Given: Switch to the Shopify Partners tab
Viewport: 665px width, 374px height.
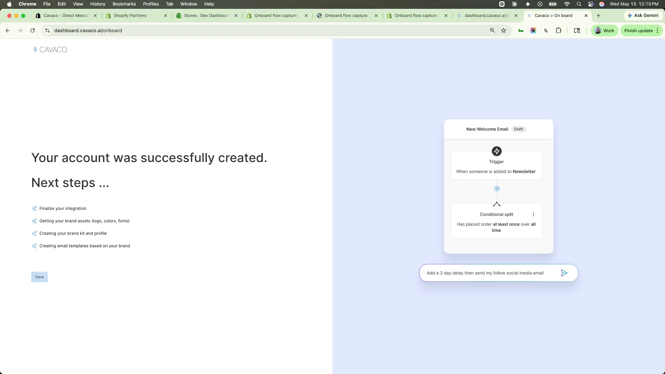Looking at the screenshot, I should pyautogui.click(x=130, y=16).
